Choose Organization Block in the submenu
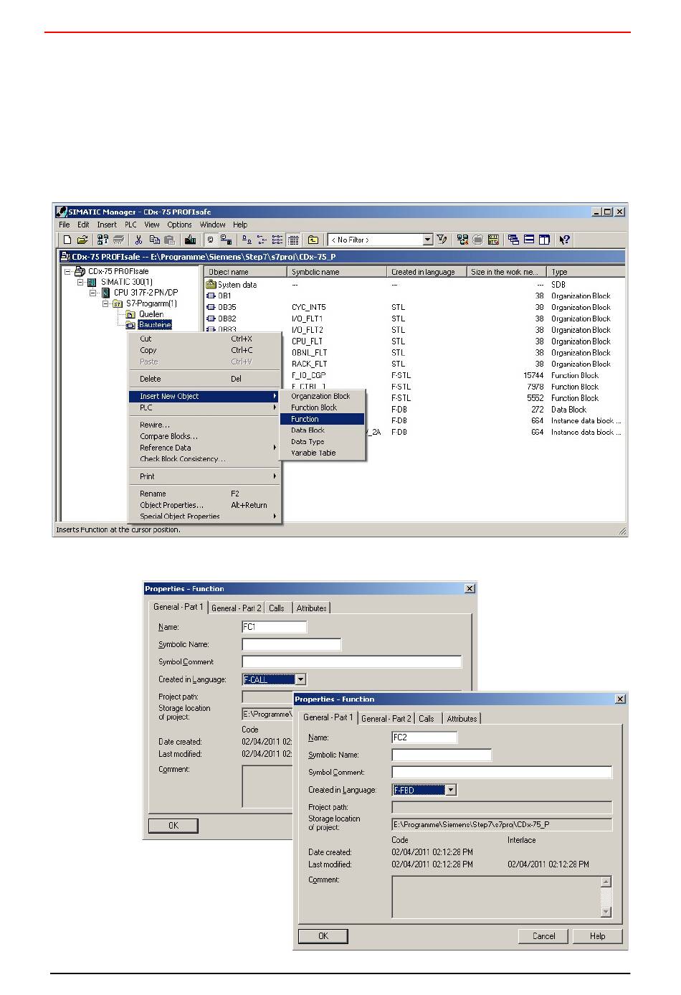Image resolution: width=681 pixels, height=995 pixels. click(323, 396)
